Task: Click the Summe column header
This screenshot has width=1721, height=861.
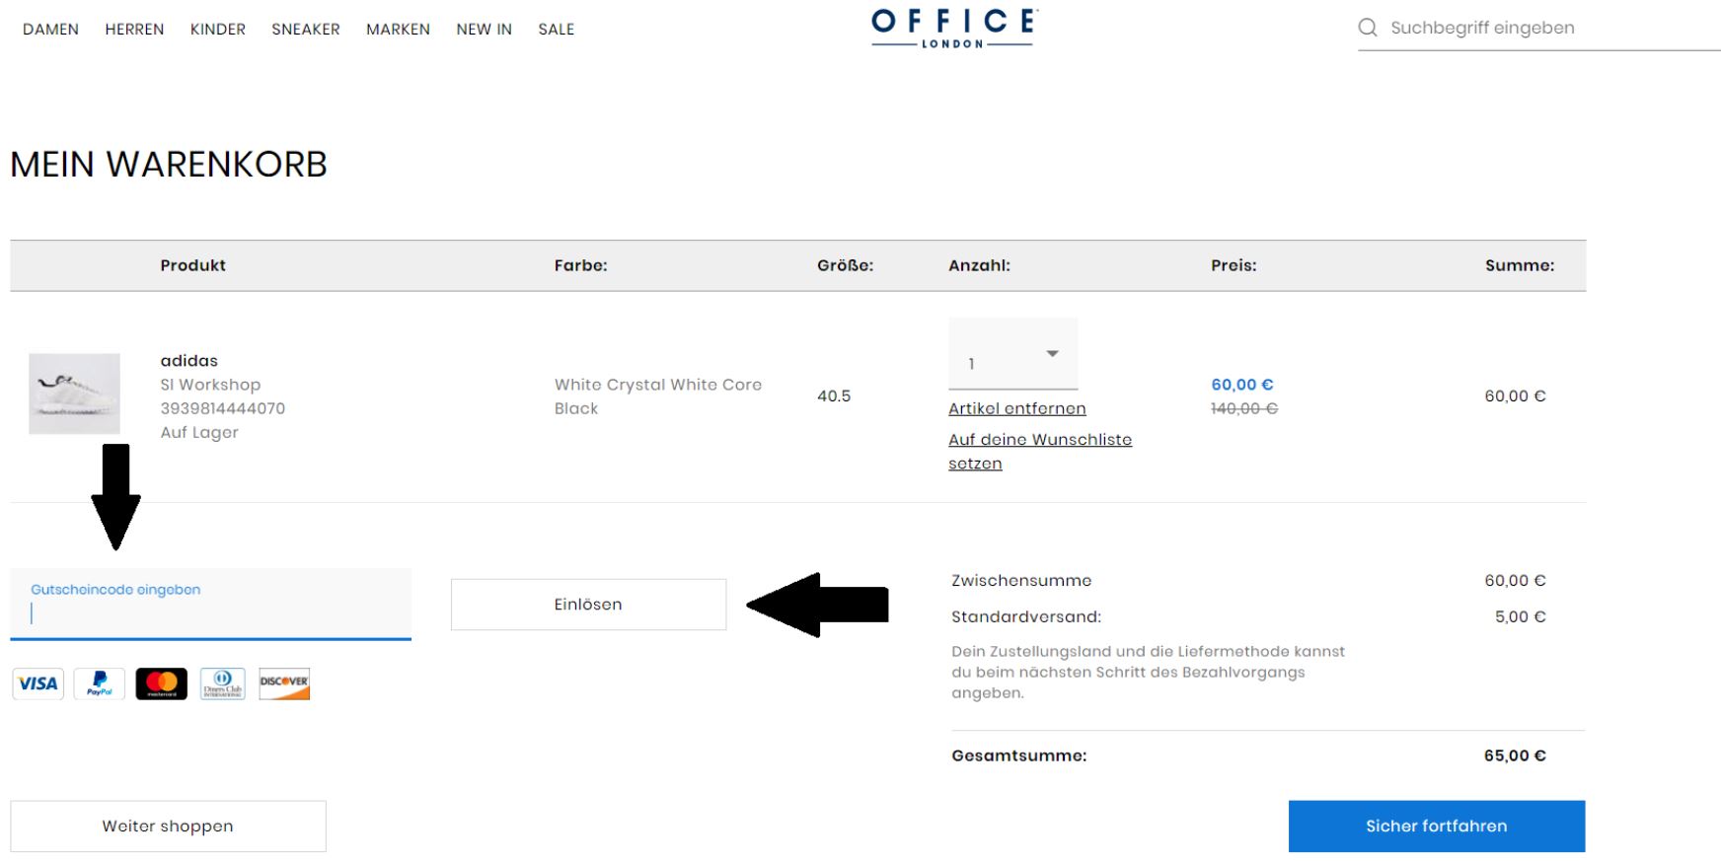Action: click(1520, 265)
